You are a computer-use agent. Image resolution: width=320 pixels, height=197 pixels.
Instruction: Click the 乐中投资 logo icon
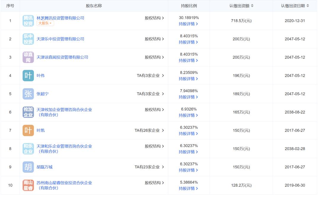click(x=28, y=39)
